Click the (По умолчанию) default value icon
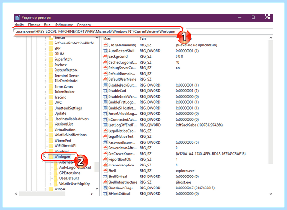Image resolution: width=287 pixels, height=210 pixels. click(x=105, y=45)
